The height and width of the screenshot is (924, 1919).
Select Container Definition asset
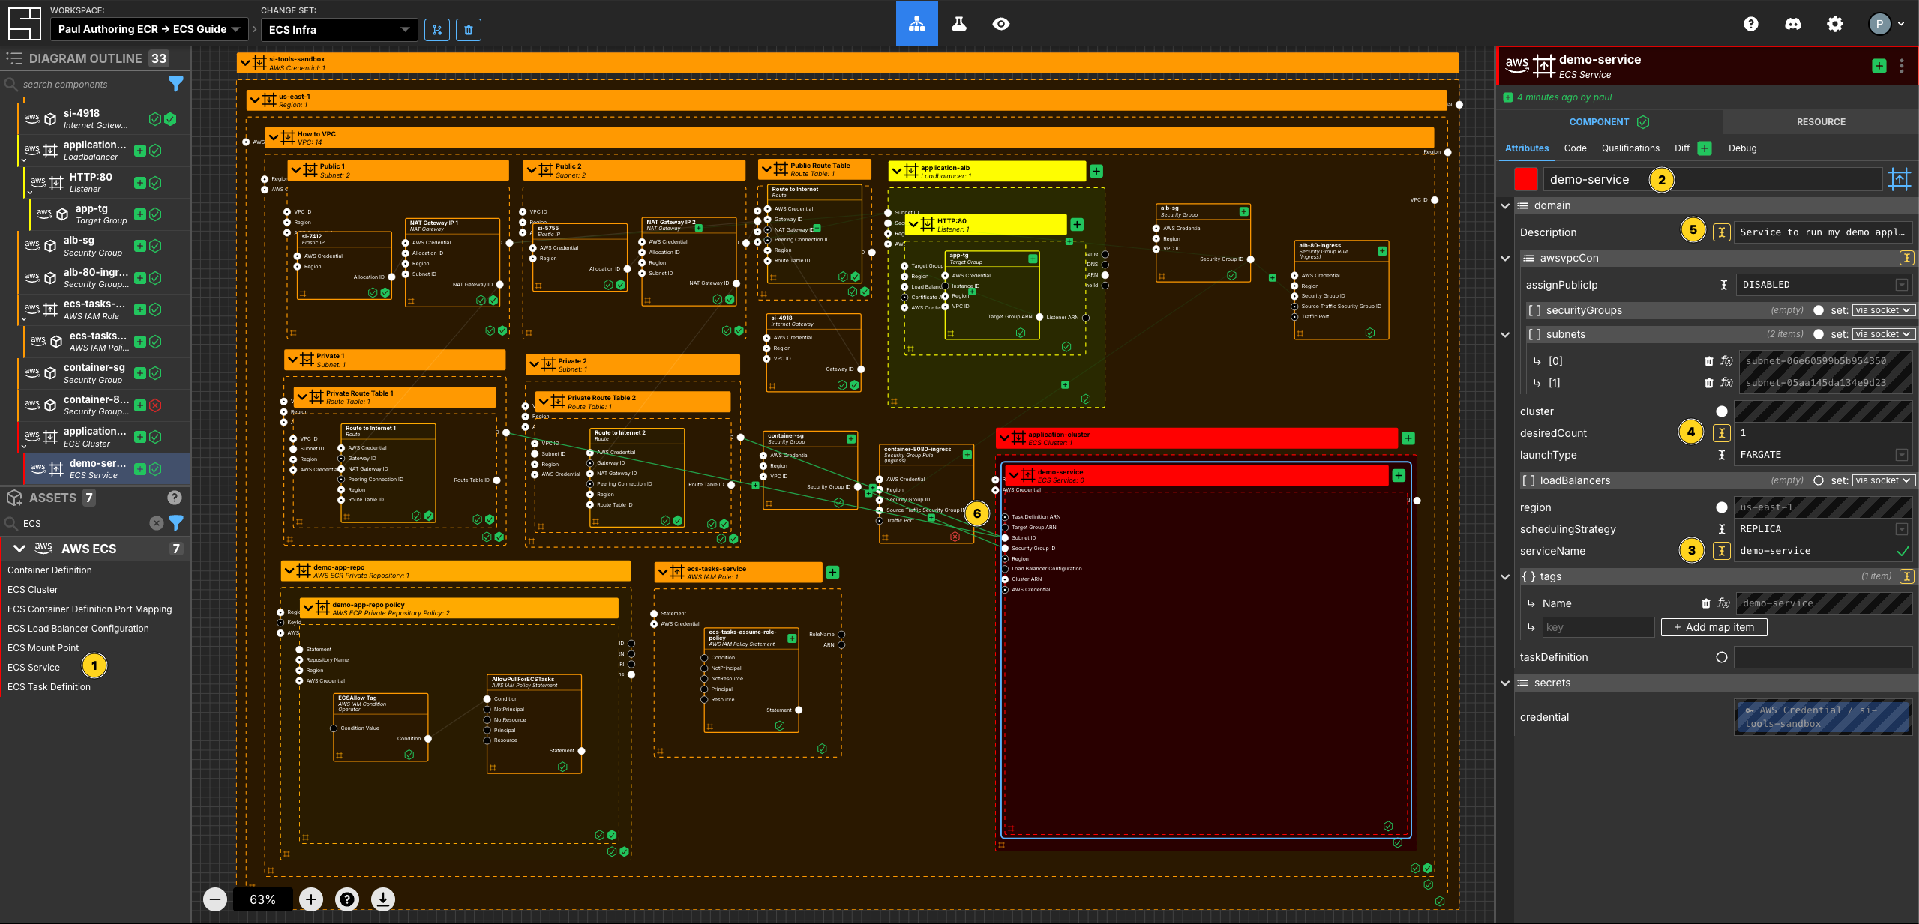[x=49, y=570]
